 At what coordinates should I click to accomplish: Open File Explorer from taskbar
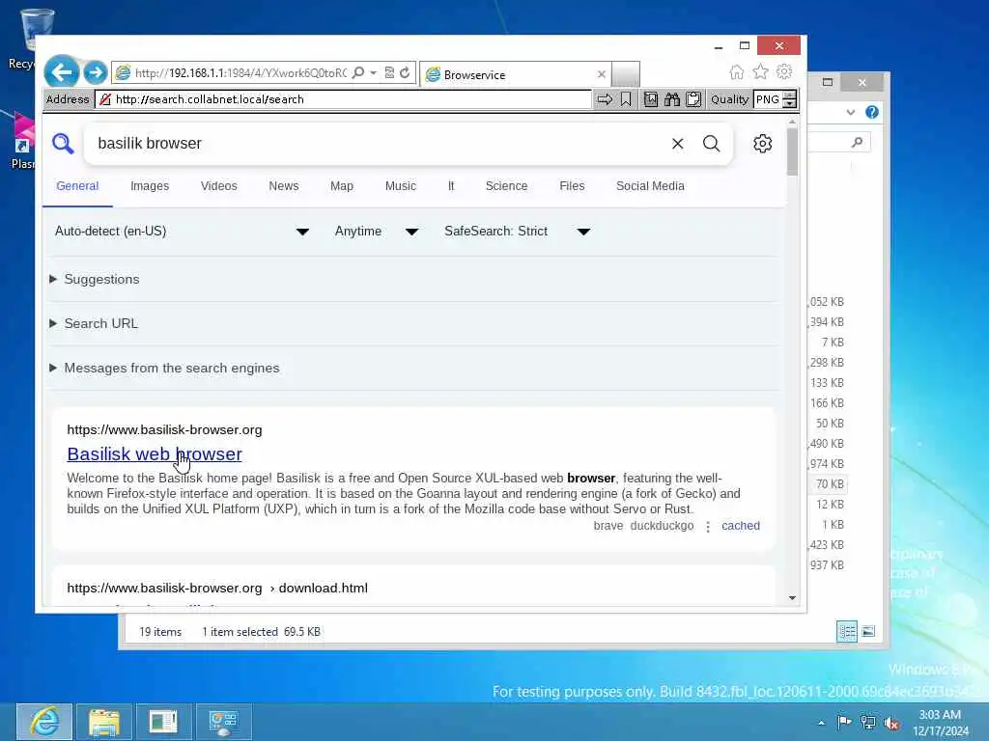104,722
